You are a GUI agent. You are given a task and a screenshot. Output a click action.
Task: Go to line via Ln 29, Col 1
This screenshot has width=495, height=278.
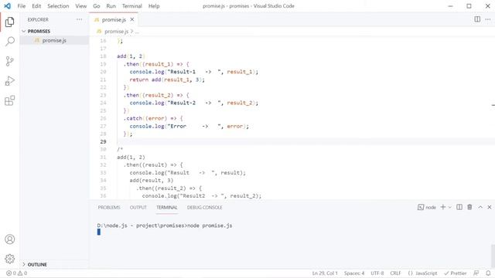[x=325, y=273]
